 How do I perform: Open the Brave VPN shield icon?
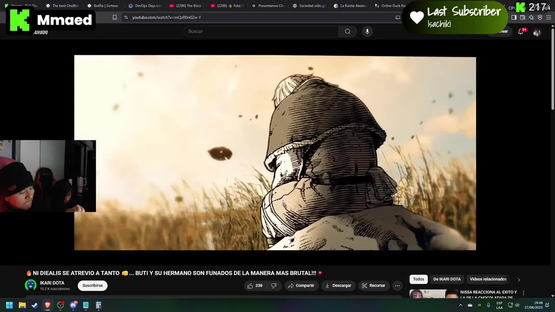[540, 17]
